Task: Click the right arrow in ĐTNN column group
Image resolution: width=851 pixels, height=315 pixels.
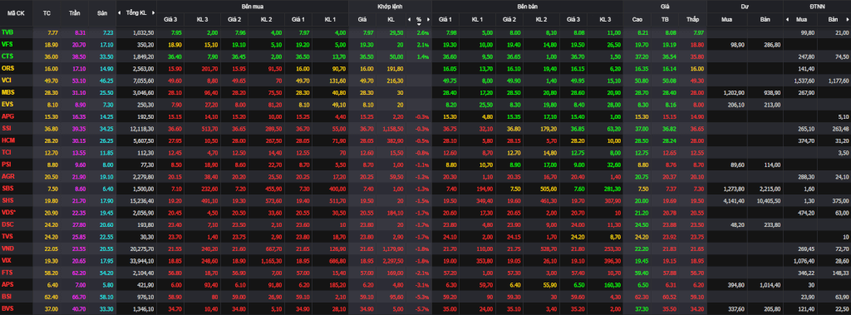Action: pos(848,20)
